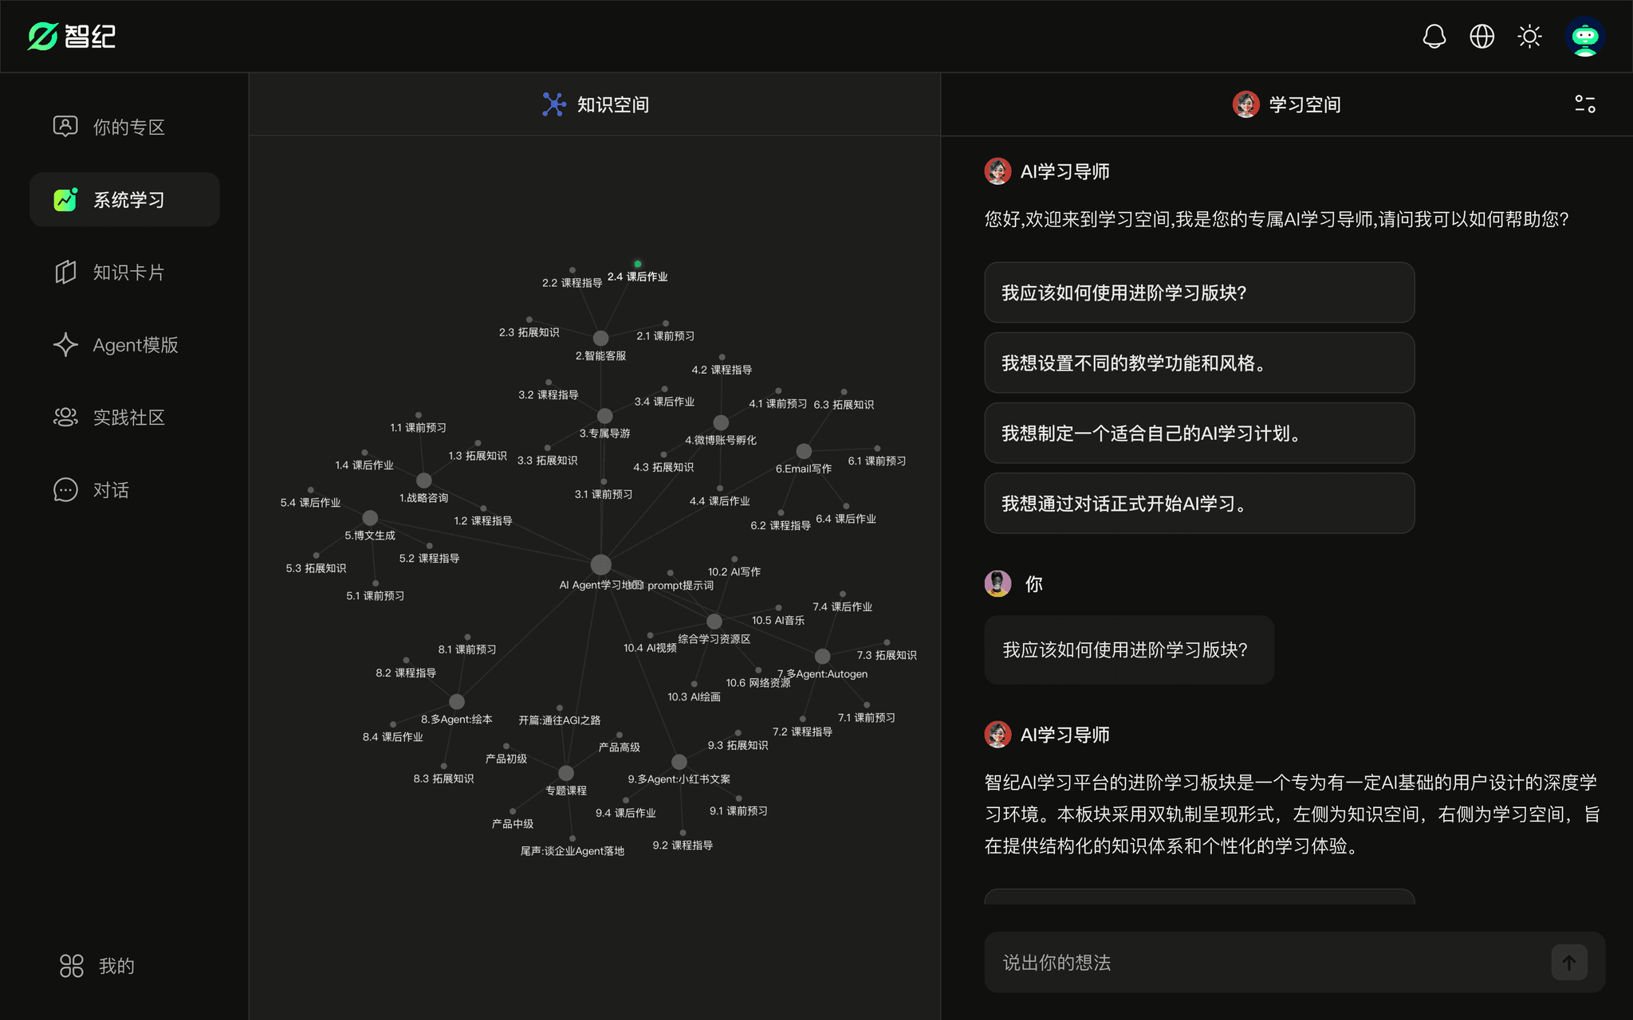Click the 智纪 logo in the top left
Viewport: 1633px width, 1020px height.
tap(72, 37)
